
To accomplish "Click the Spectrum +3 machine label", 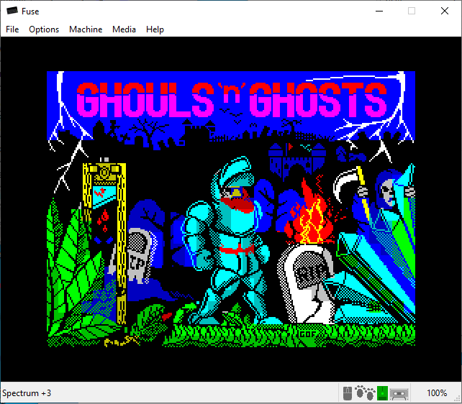I will (x=27, y=393).
